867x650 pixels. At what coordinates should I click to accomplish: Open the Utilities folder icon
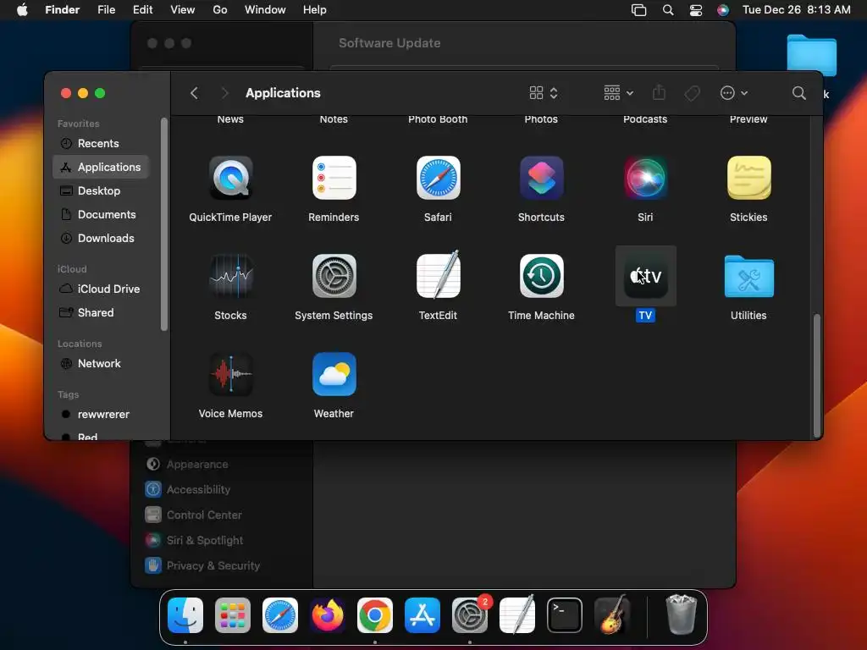tap(748, 277)
